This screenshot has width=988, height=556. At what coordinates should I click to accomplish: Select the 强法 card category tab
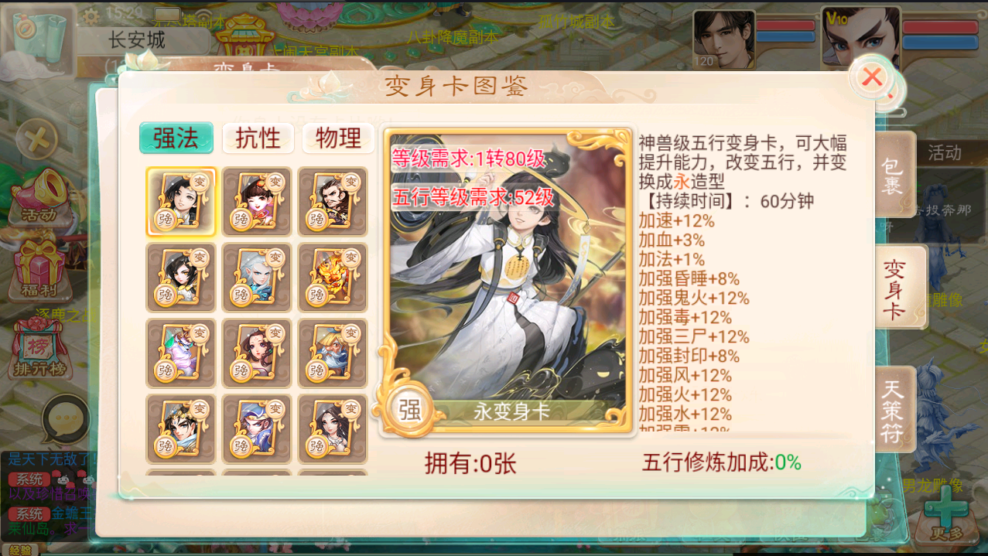(176, 138)
